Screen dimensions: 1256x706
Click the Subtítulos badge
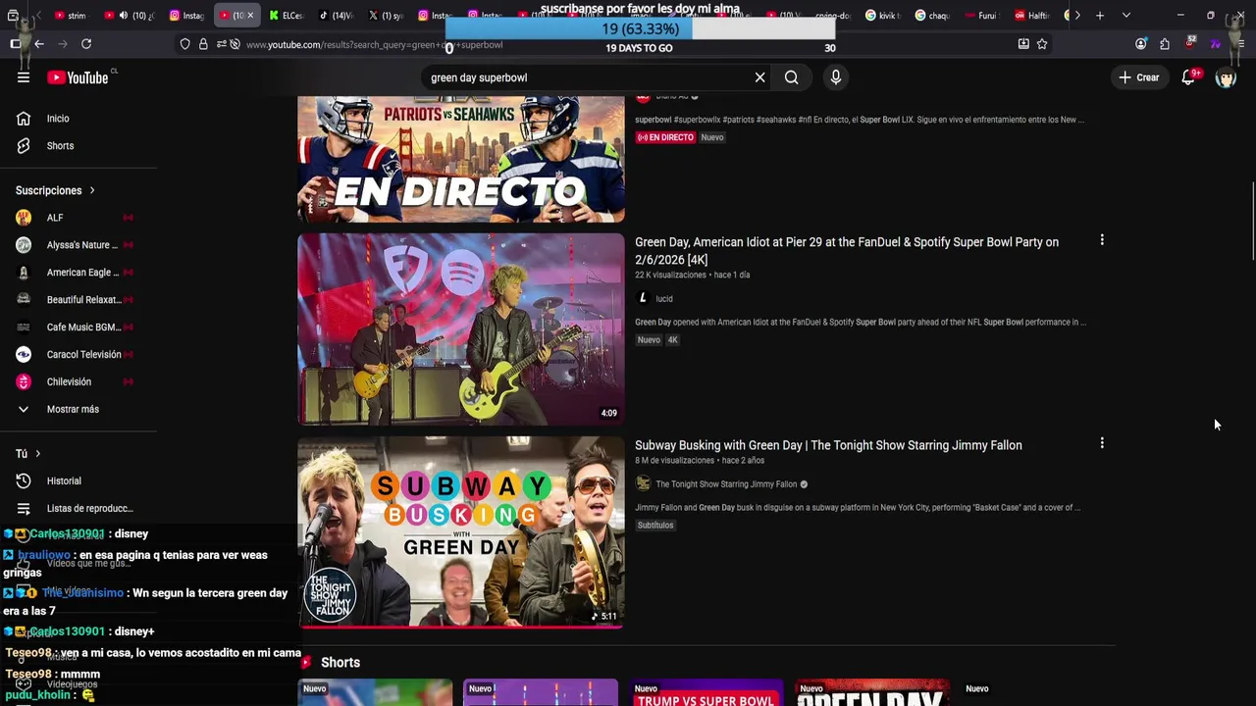coord(655,526)
